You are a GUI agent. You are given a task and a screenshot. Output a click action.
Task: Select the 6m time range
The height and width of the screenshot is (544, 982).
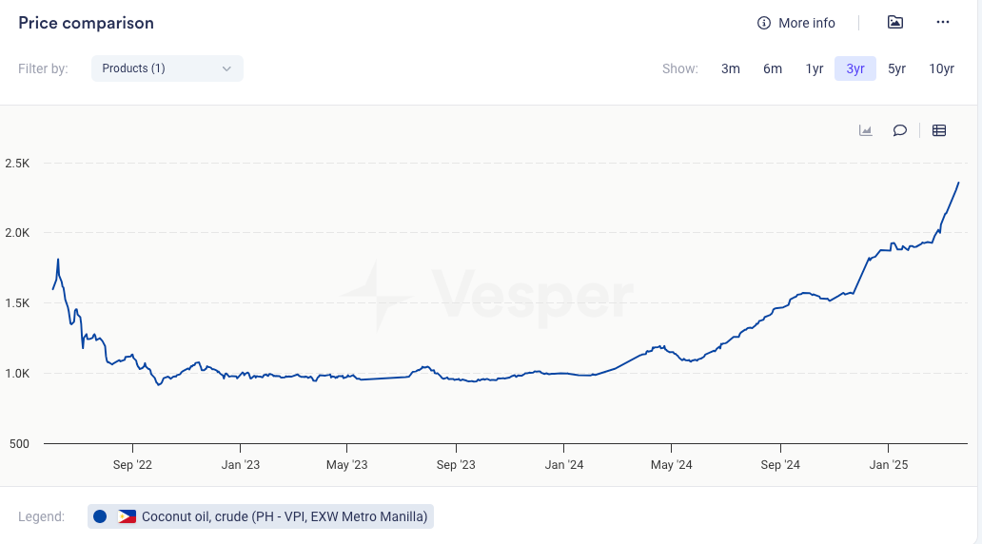coord(773,68)
